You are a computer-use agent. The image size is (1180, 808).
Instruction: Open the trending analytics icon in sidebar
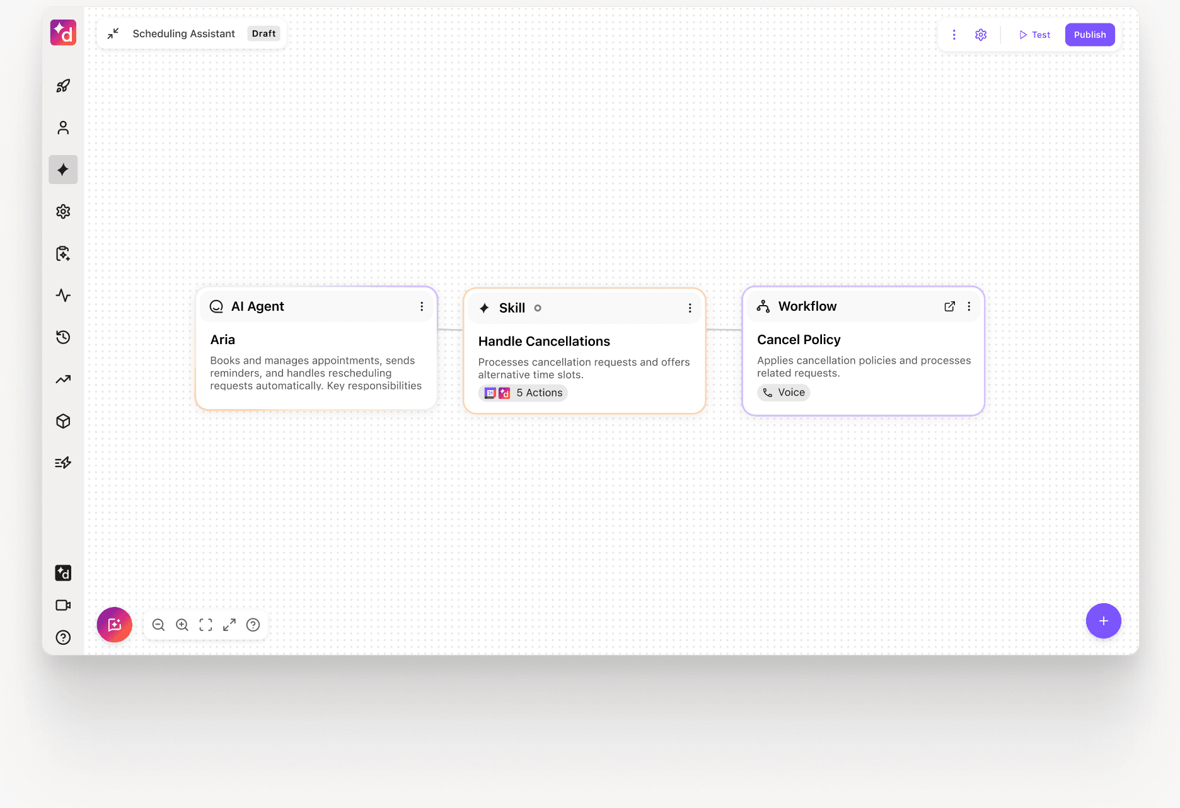point(63,379)
